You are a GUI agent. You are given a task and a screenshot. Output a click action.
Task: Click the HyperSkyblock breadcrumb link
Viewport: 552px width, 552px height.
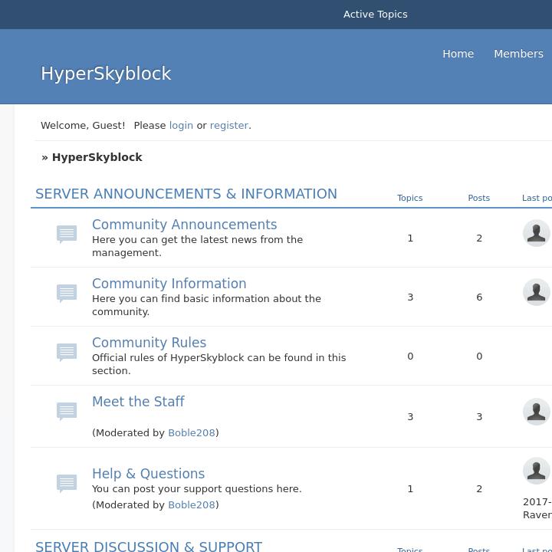tap(97, 157)
